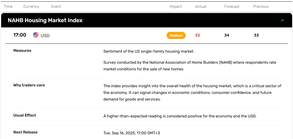Click the USD currency label
Viewport: 293px width, 139px height.
pos(45,35)
